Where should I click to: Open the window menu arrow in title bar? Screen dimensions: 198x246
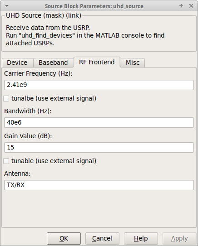point(7,6)
